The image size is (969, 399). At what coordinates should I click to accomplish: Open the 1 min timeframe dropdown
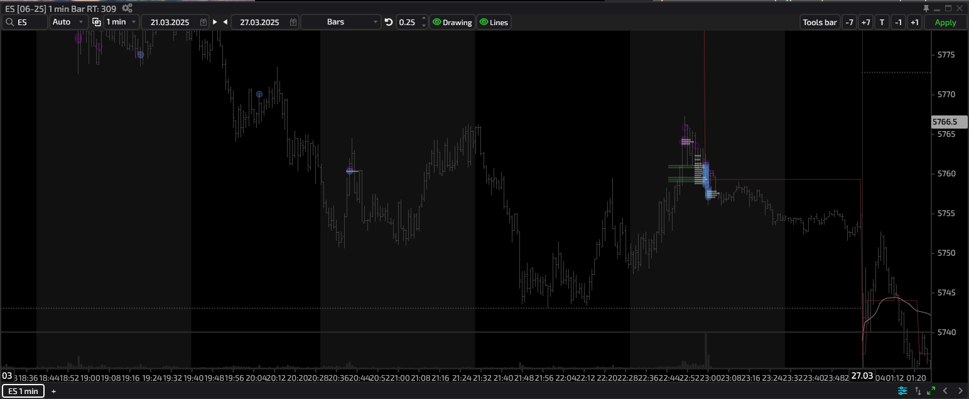[122, 22]
